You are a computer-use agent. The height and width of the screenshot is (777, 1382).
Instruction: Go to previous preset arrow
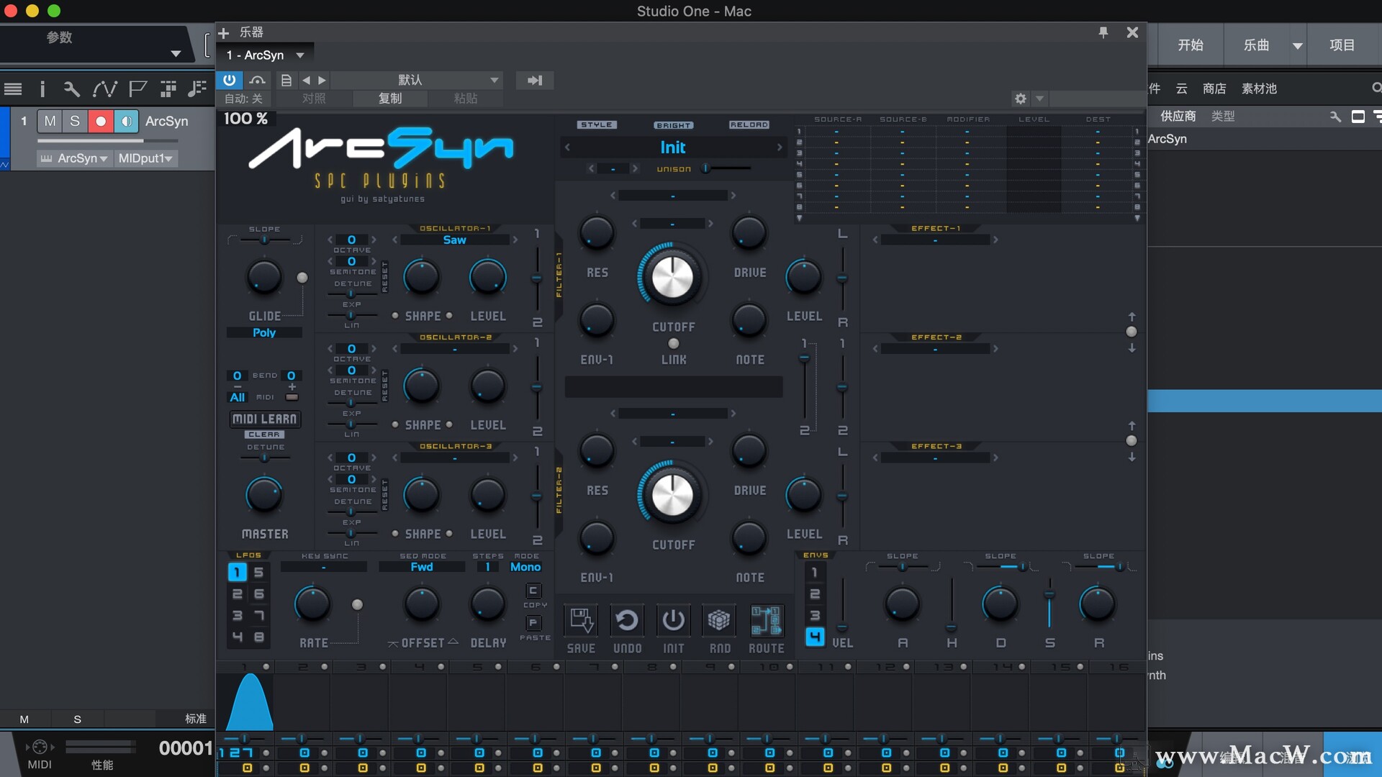click(307, 80)
